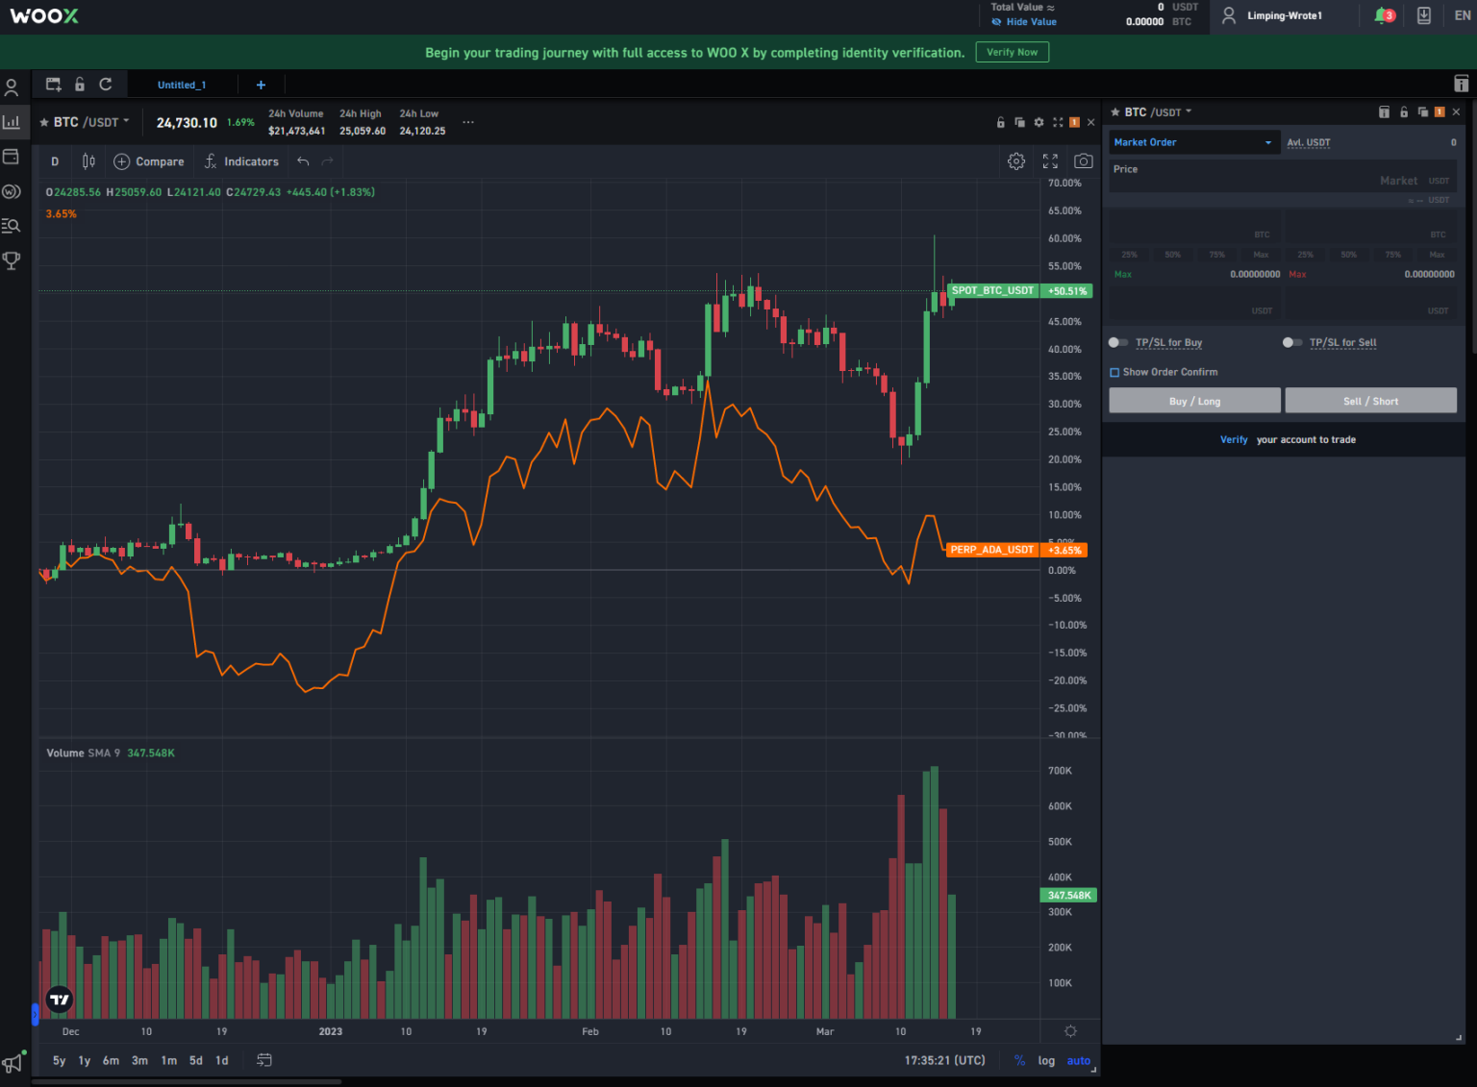Click the Verify Now button

tap(1012, 52)
